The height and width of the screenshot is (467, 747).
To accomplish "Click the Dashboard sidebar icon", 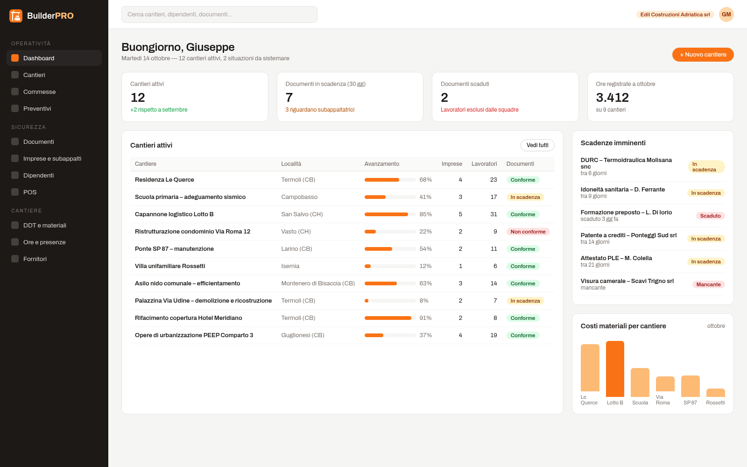I will (x=15, y=58).
